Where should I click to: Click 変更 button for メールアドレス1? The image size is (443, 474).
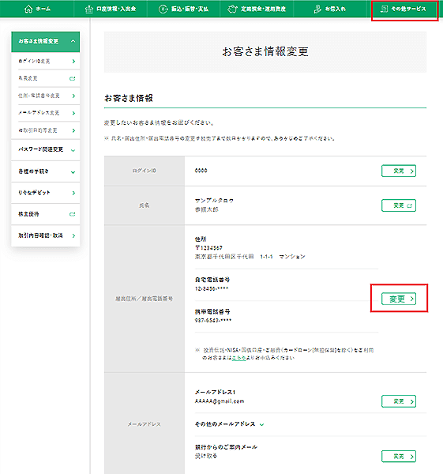click(399, 401)
